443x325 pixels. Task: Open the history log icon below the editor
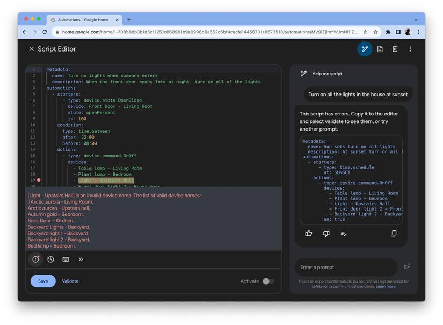[50, 259]
